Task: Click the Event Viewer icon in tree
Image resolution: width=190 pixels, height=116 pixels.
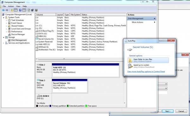Action: point(9,23)
